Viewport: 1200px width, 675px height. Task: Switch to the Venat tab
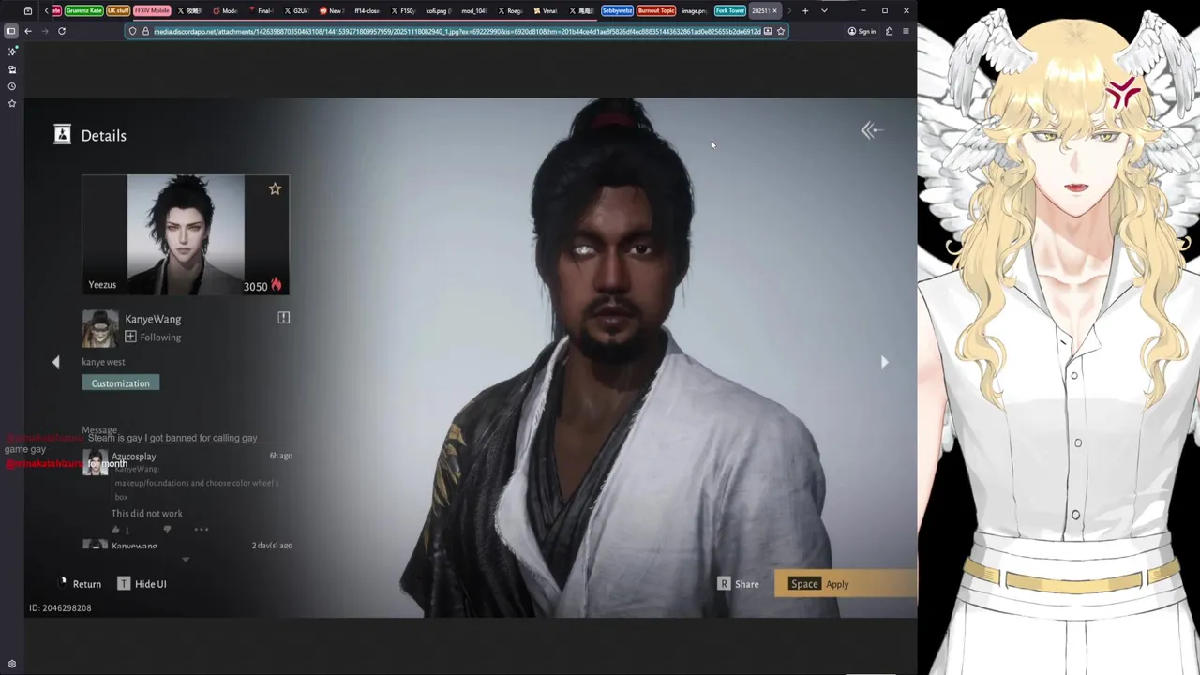tap(545, 11)
